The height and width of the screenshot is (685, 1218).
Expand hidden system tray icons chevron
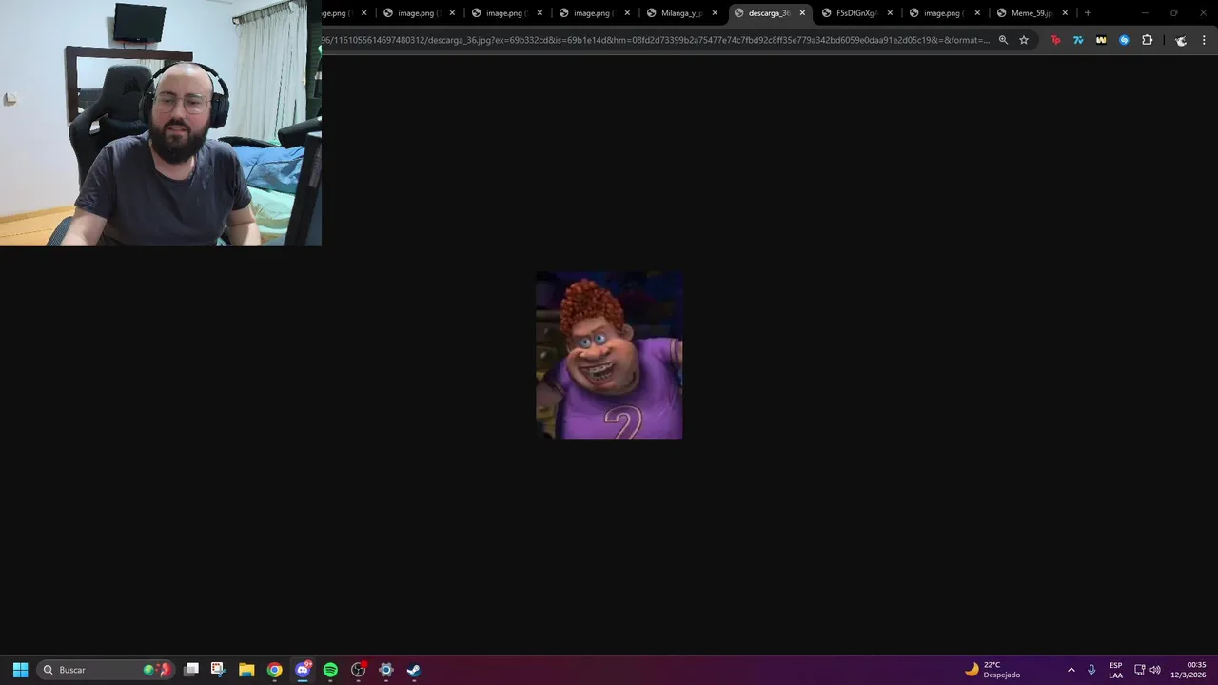pyautogui.click(x=1071, y=670)
